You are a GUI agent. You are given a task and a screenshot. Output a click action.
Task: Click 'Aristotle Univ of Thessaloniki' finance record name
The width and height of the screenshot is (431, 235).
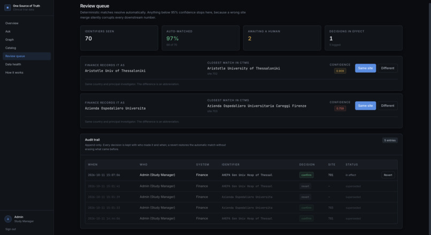(x=115, y=71)
